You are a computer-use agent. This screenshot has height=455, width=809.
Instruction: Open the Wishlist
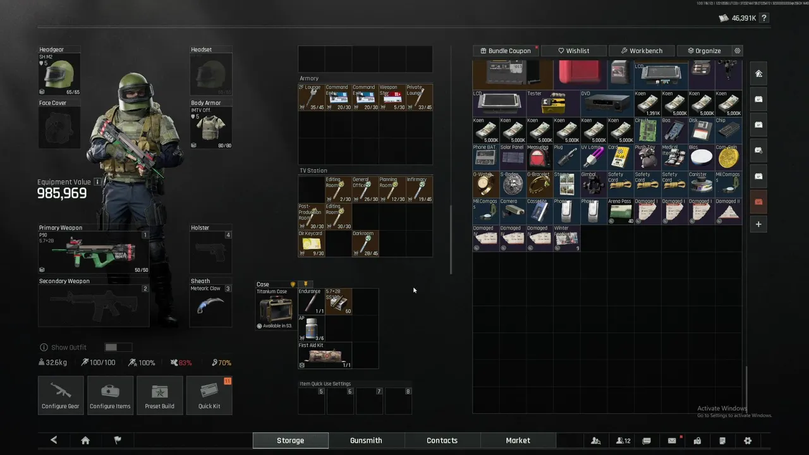point(573,51)
